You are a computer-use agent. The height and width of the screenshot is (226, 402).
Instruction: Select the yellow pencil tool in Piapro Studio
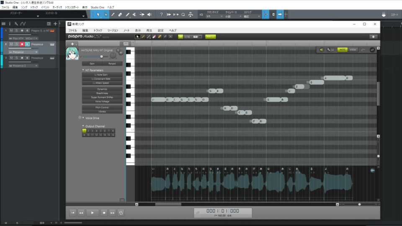pos(143,37)
